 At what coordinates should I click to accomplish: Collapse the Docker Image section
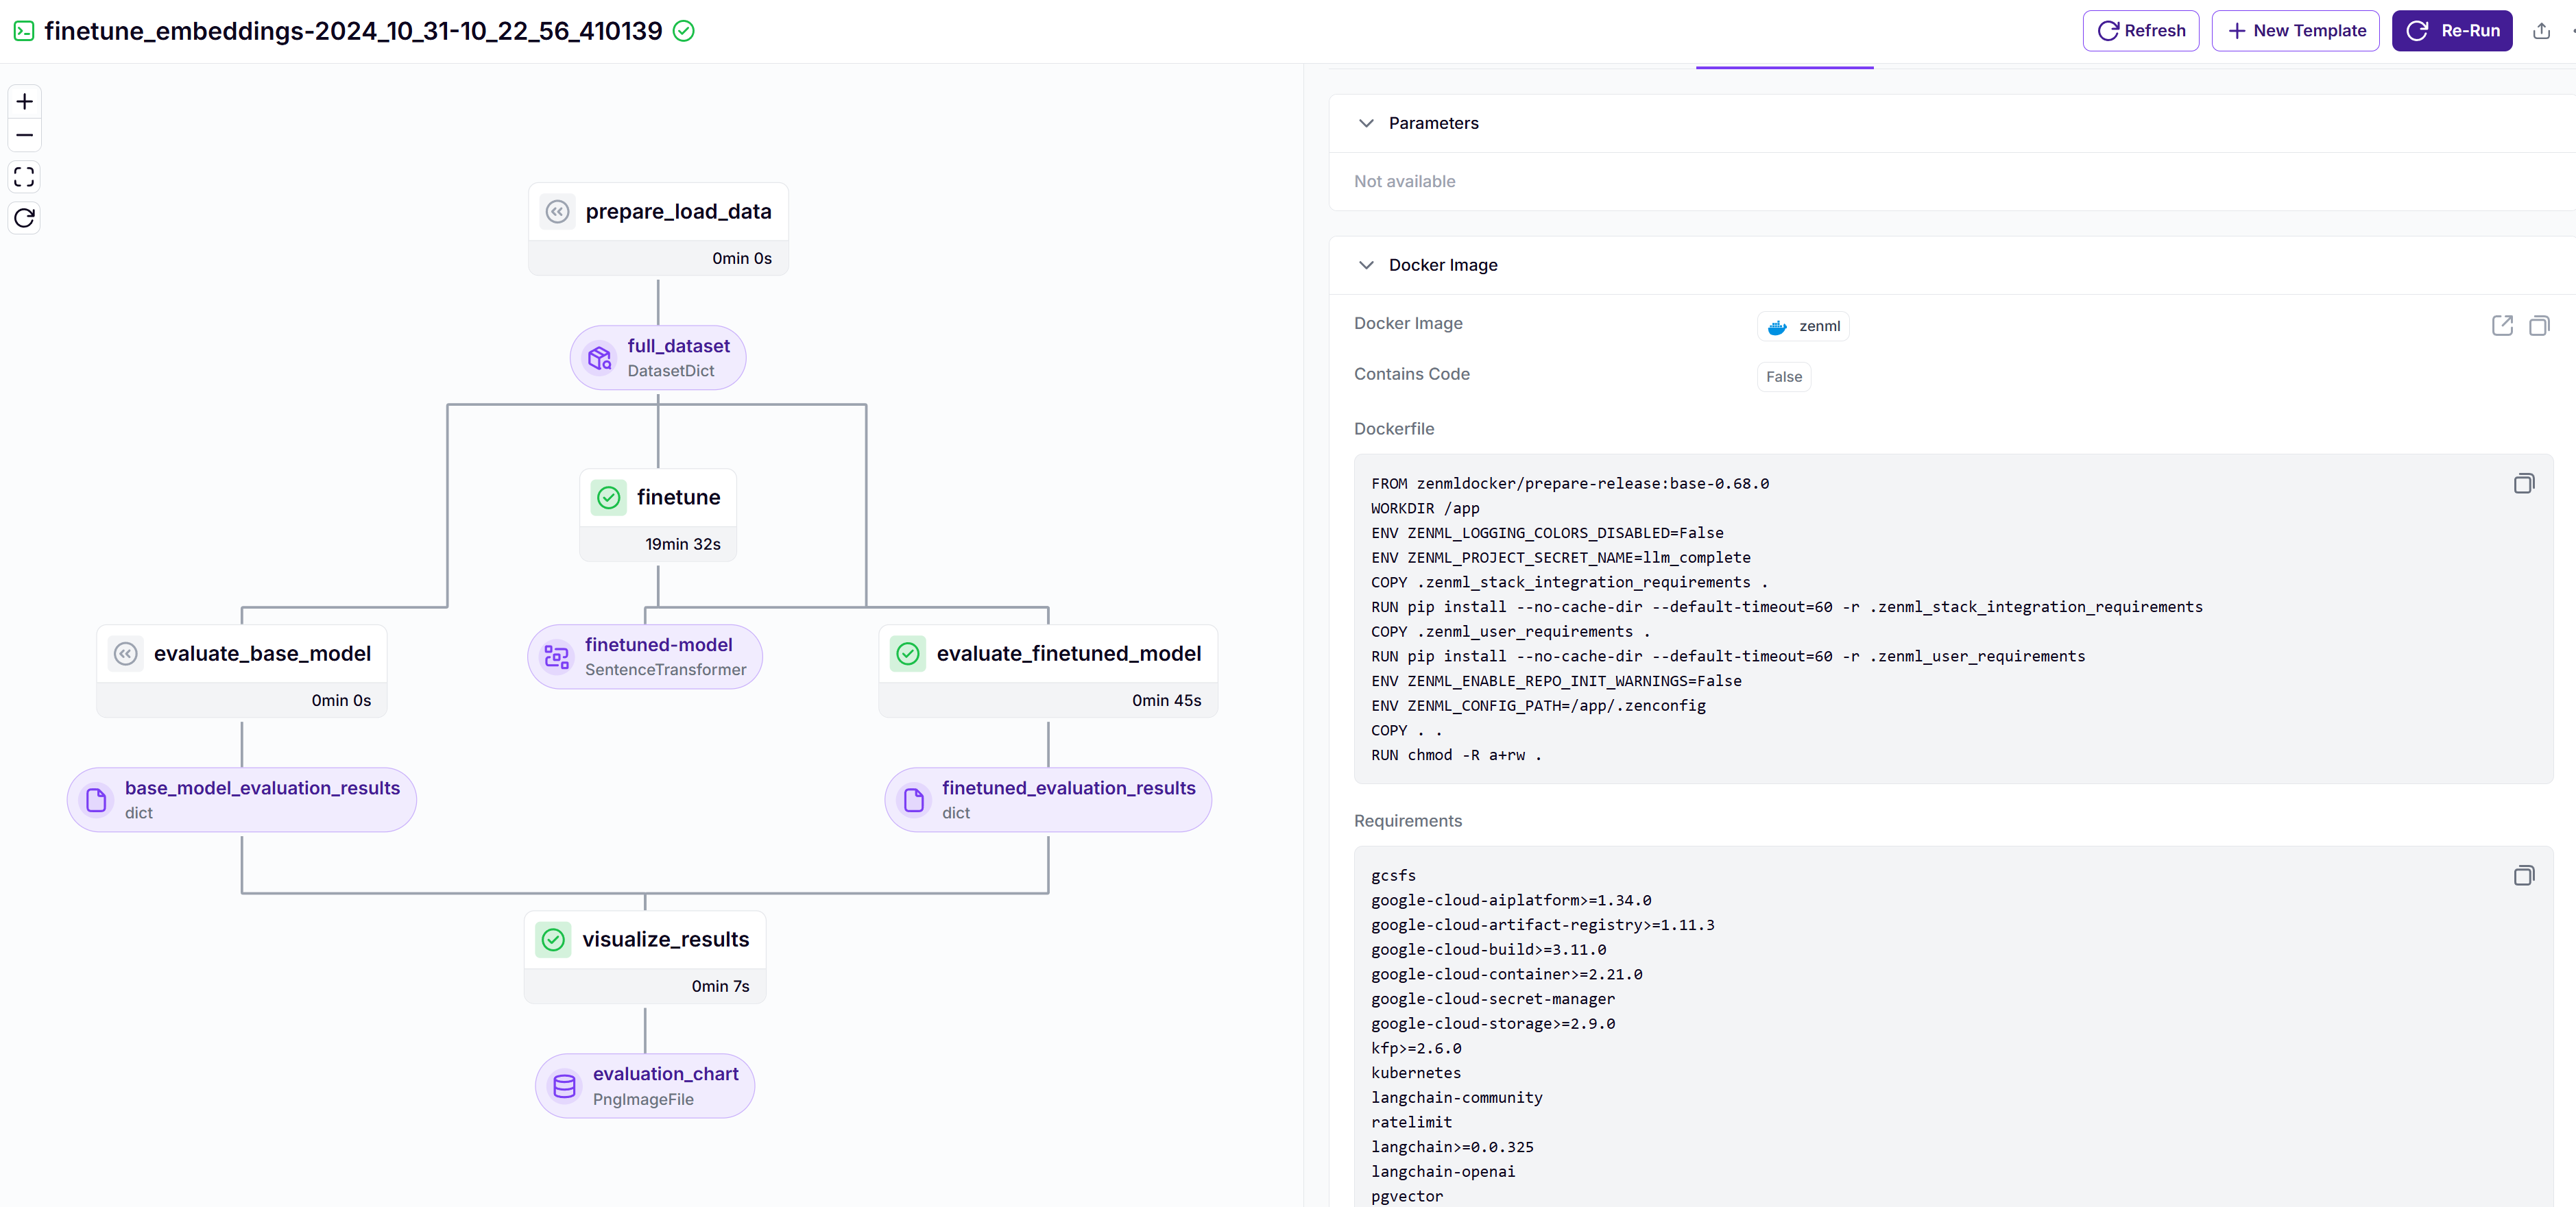(1366, 265)
